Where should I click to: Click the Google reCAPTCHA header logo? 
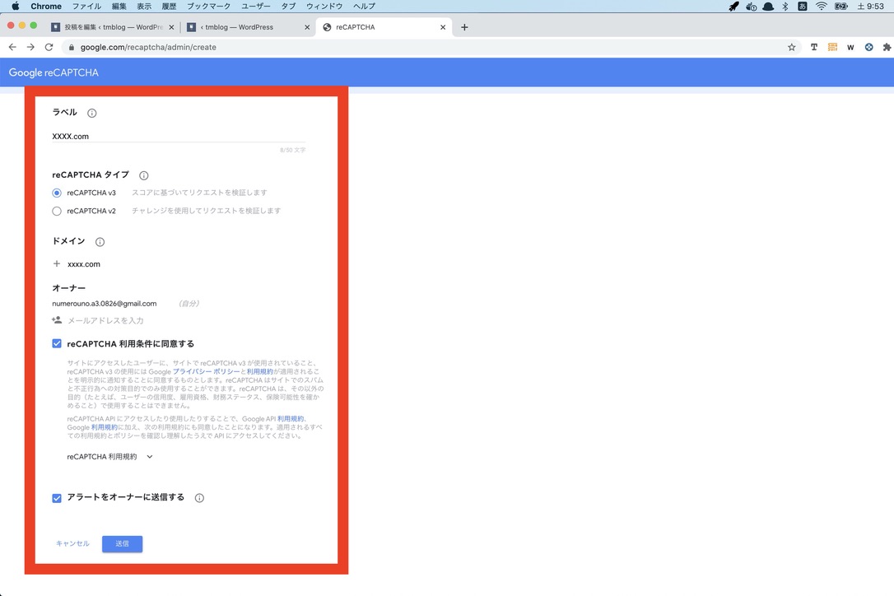[54, 72]
